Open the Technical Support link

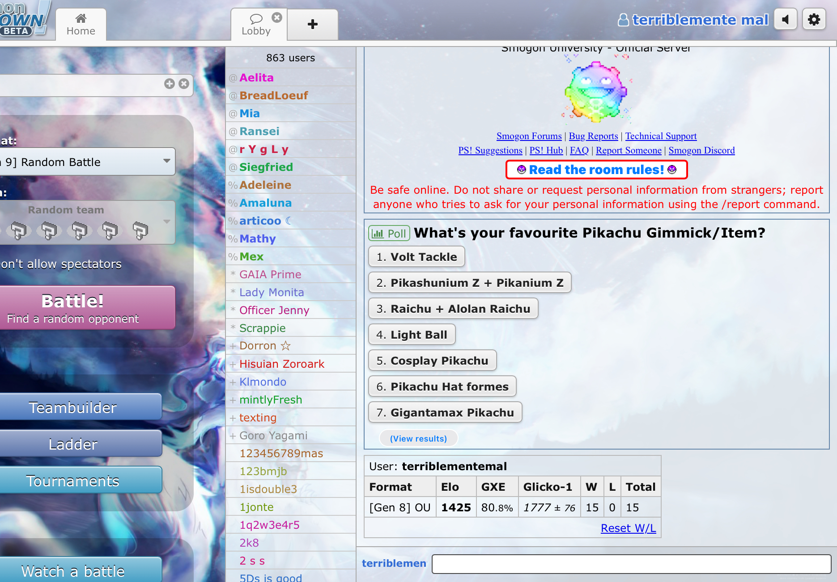click(x=661, y=136)
